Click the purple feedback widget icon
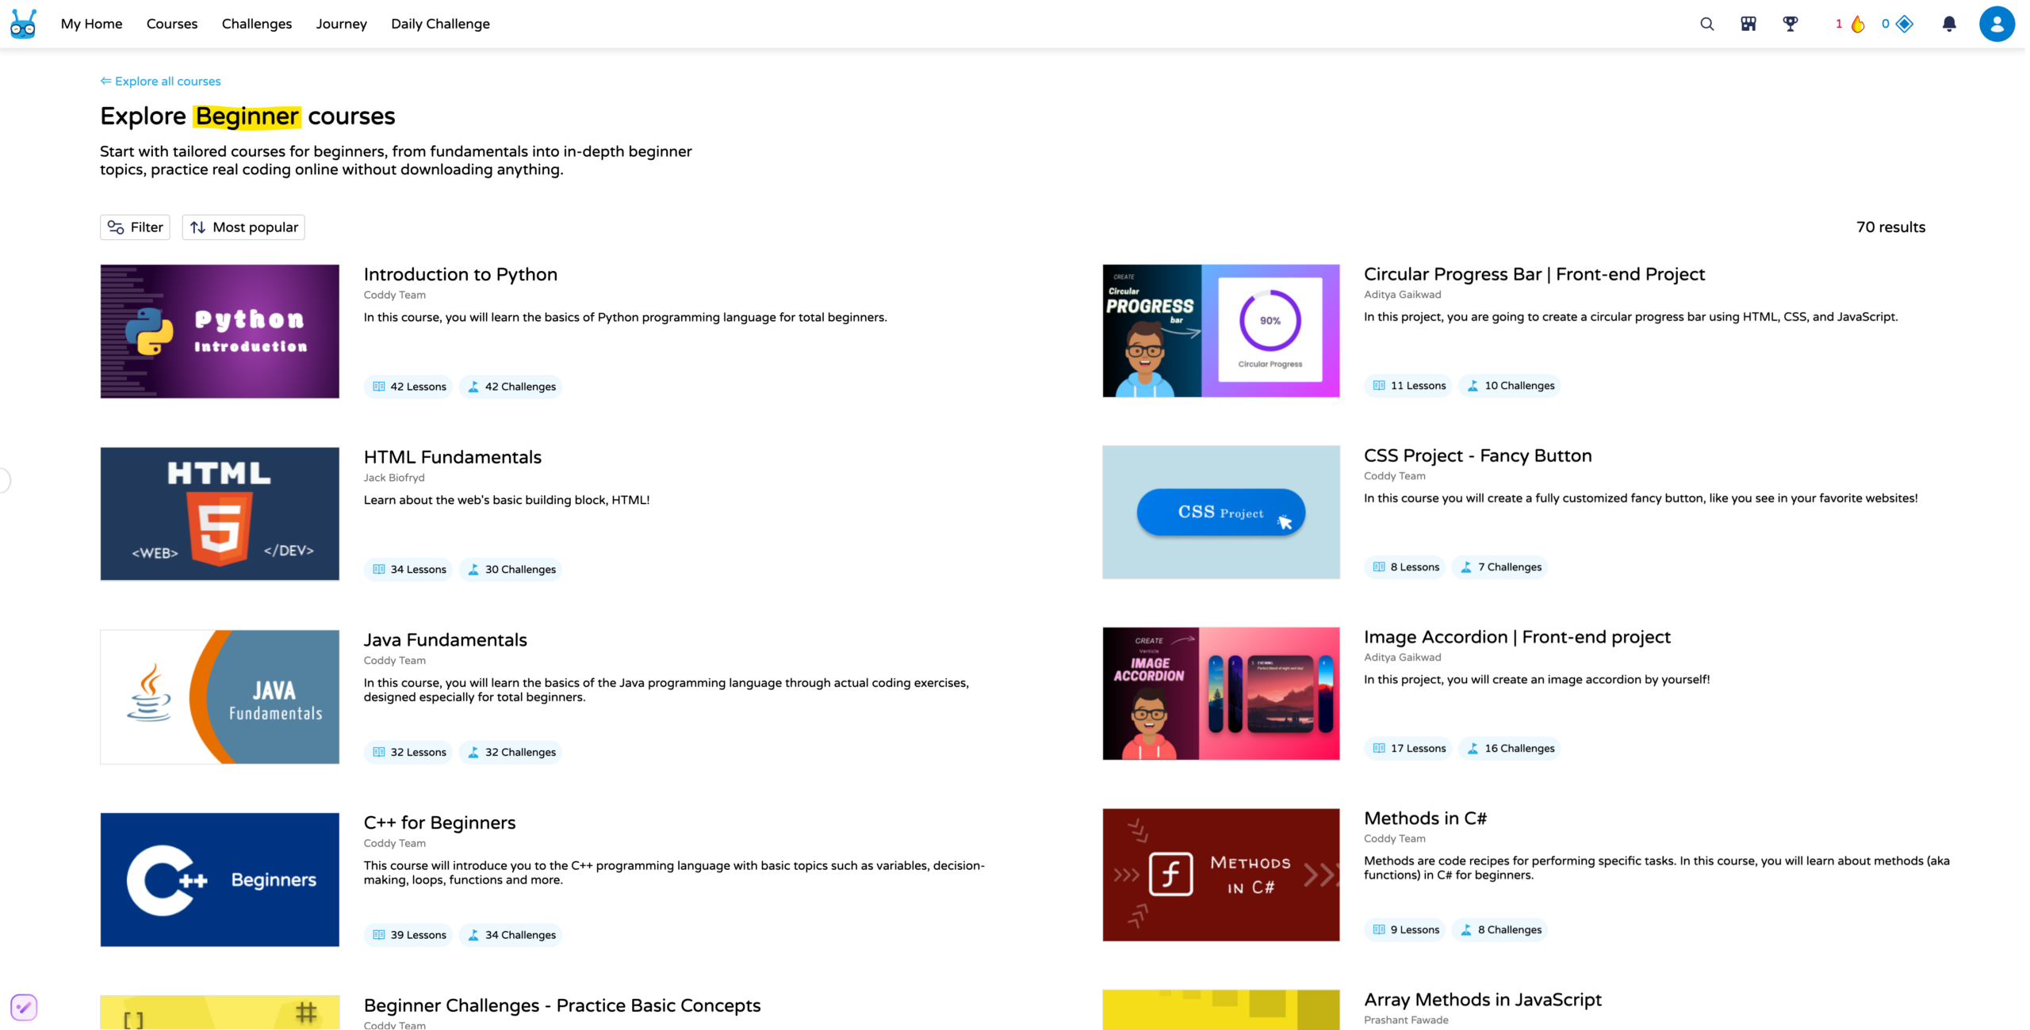Screen dimensions: 2030x1030 (24, 1007)
